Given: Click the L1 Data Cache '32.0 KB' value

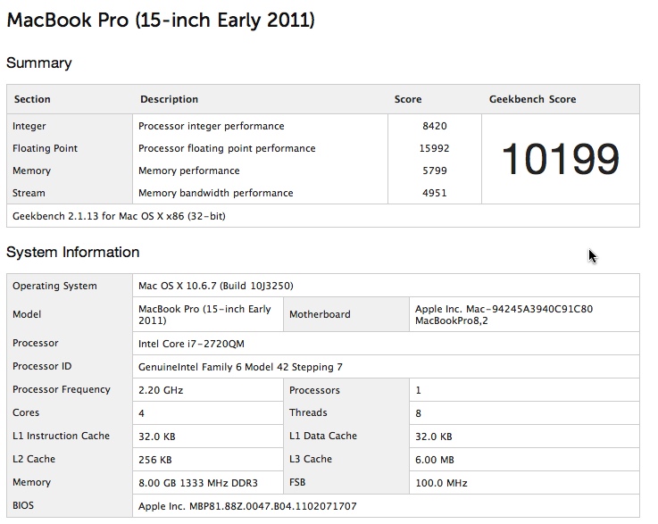Looking at the screenshot, I should click(434, 437).
